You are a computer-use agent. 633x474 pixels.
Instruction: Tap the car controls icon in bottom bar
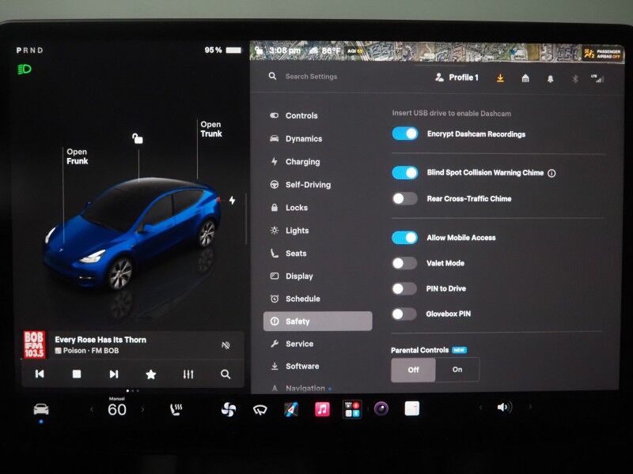pyautogui.click(x=41, y=409)
